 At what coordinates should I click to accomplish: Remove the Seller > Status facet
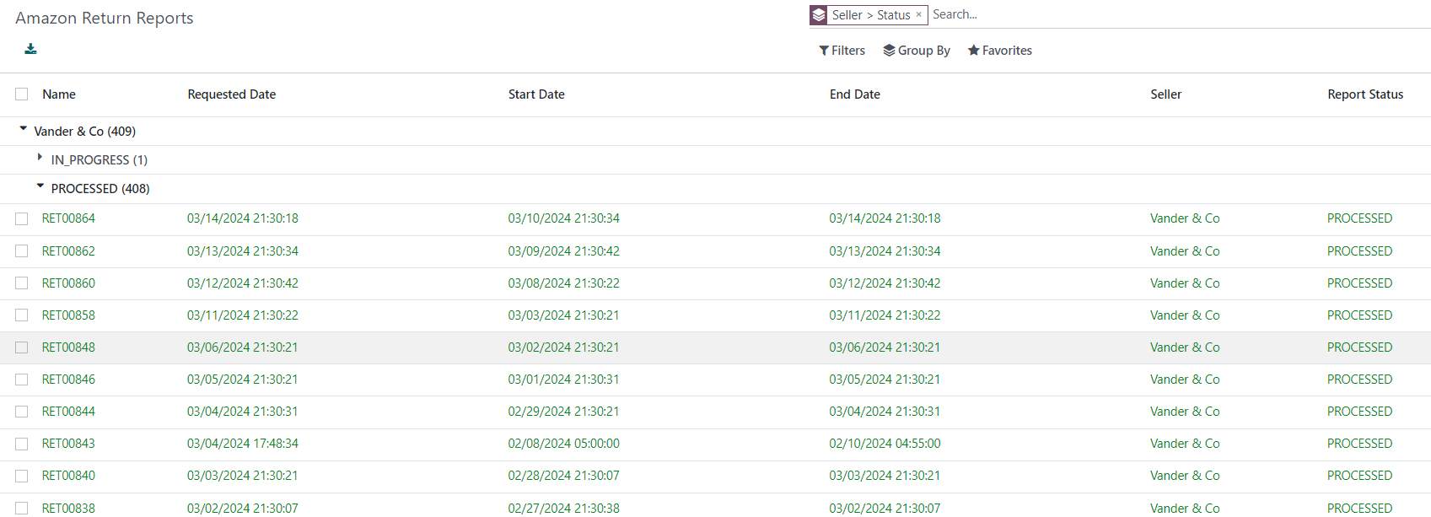919,15
